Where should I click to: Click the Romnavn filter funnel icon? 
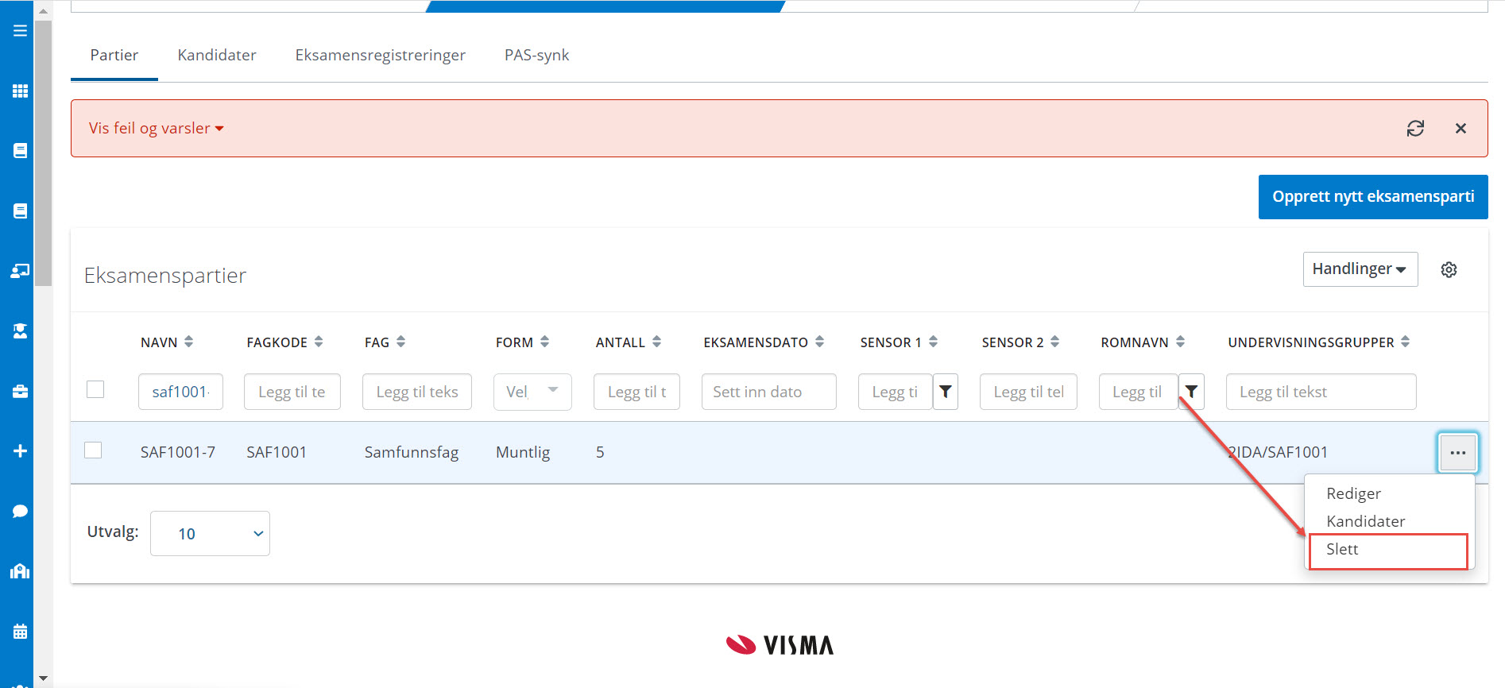1191,392
